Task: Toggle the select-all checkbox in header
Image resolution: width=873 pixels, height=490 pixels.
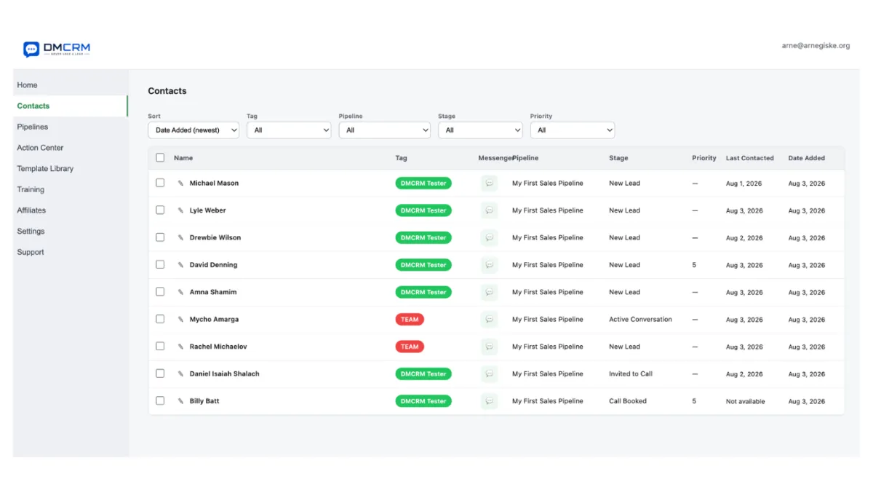Action: [x=160, y=157]
